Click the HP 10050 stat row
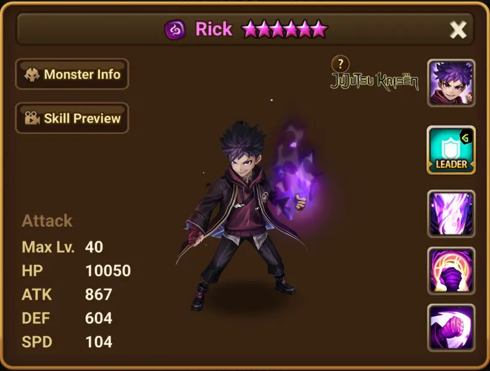Viewport: 490px width, 371px height. (77, 271)
